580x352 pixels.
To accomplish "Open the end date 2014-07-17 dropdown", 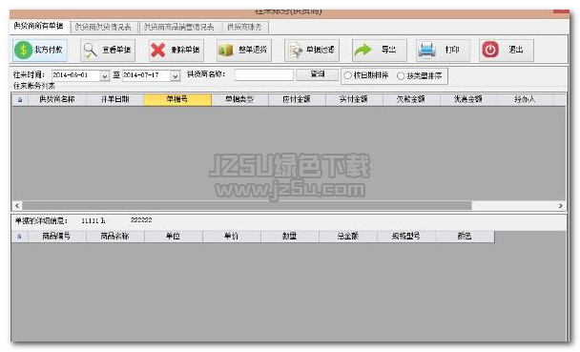I will pos(175,75).
